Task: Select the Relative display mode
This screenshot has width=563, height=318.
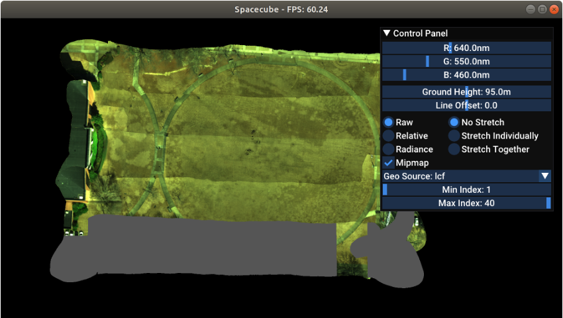Action: [x=389, y=136]
